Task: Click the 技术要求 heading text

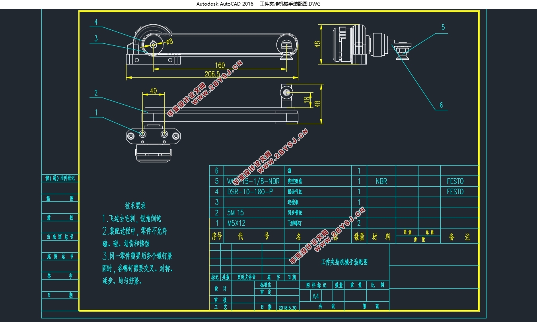Action: coord(135,206)
